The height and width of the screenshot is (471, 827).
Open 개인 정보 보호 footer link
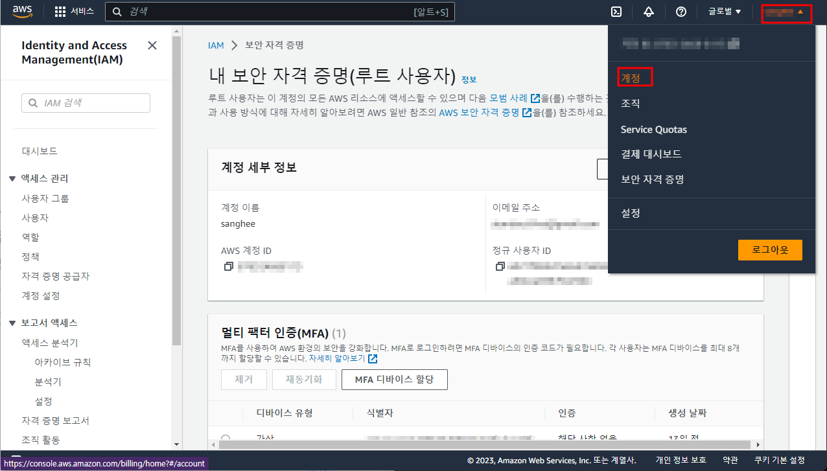(x=681, y=460)
